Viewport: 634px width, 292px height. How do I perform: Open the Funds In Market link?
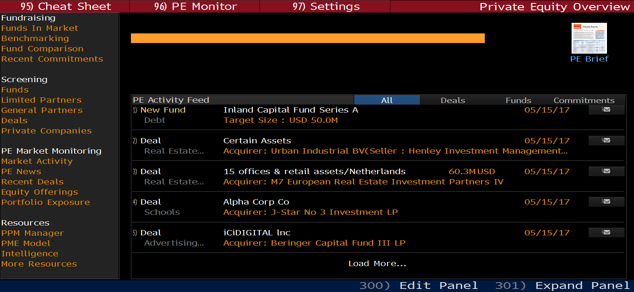pos(40,28)
